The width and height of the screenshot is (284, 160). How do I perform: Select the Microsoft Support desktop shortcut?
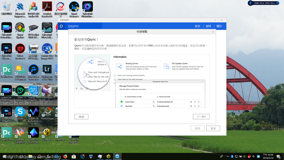20,9
